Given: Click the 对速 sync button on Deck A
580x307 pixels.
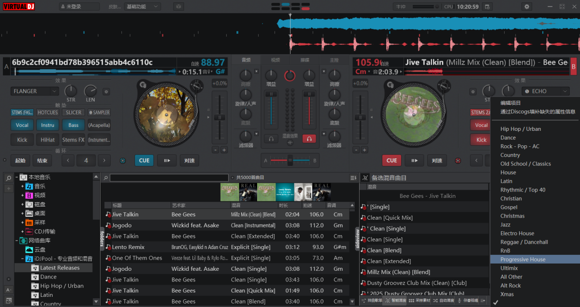Looking at the screenshot, I should click(x=189, y=160).
